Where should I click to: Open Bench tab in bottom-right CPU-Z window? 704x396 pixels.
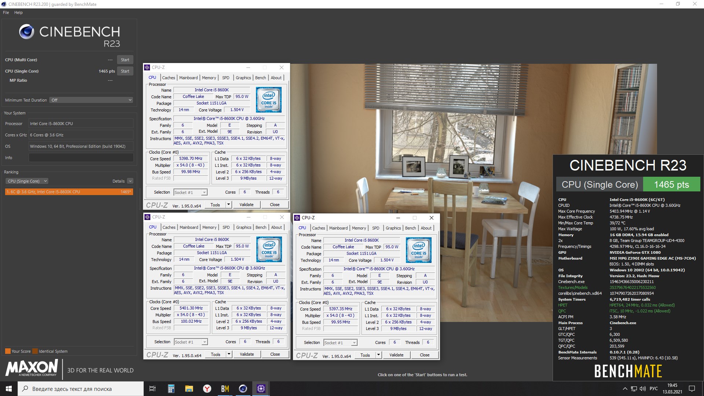click(x=411, y=228)
